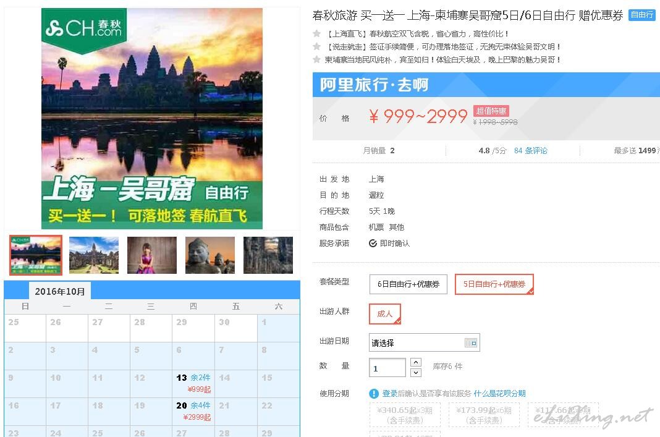660x437 pixels.
Task: Click the 机票 其他 package contents text
Action: (x=386, y=227)
